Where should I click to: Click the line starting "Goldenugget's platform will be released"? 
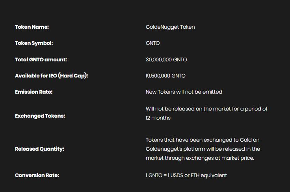(203, 149)
